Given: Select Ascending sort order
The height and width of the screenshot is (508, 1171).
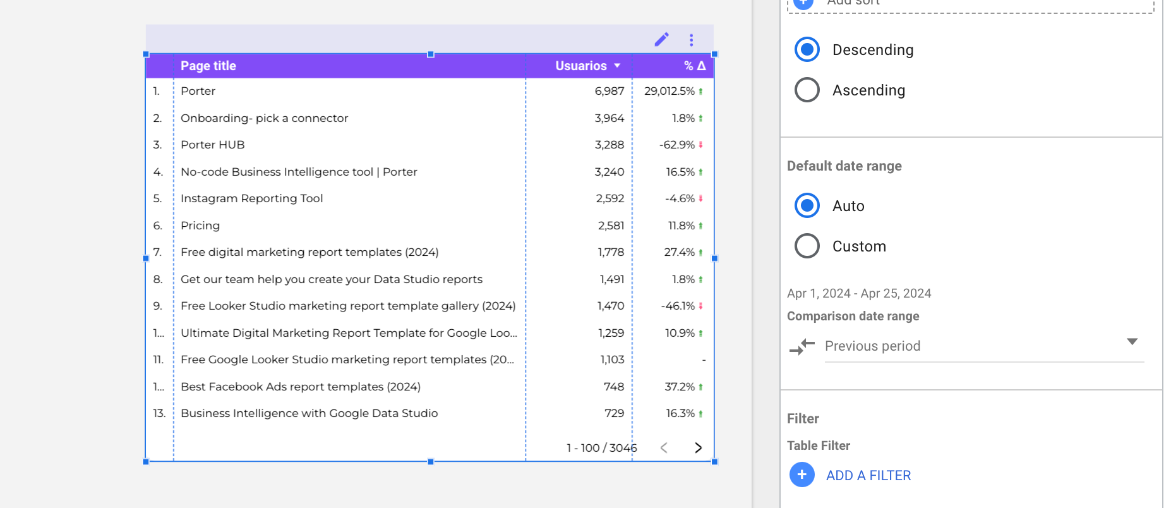Looking at the screenshot, I should click(x=807, y=90).
